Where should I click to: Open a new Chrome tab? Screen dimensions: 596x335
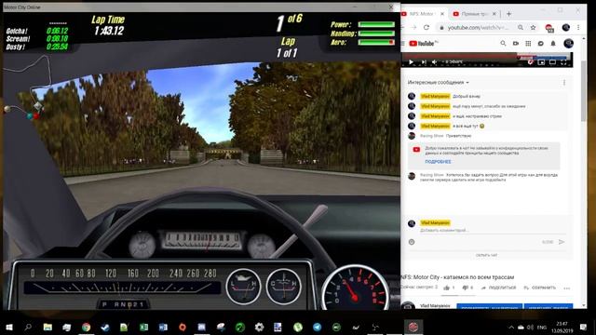[508, 14]
